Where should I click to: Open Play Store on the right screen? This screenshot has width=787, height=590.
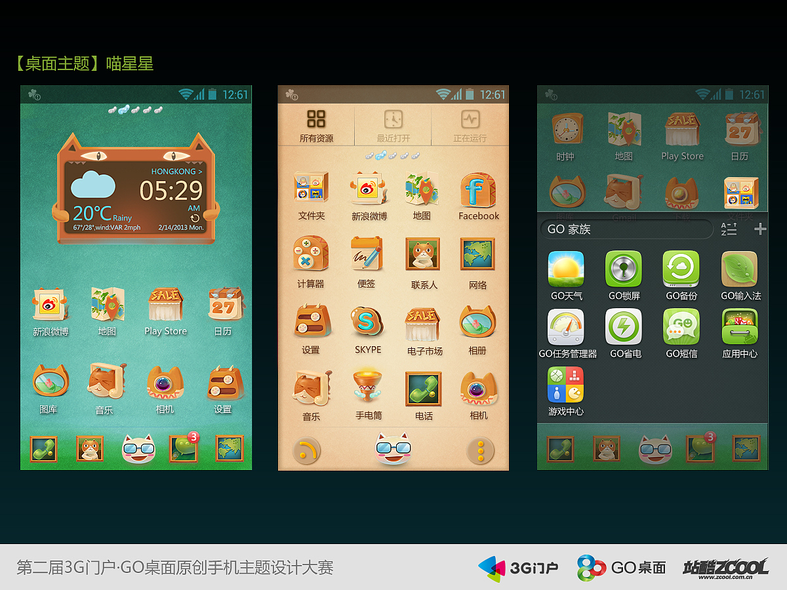pos(682,129)
